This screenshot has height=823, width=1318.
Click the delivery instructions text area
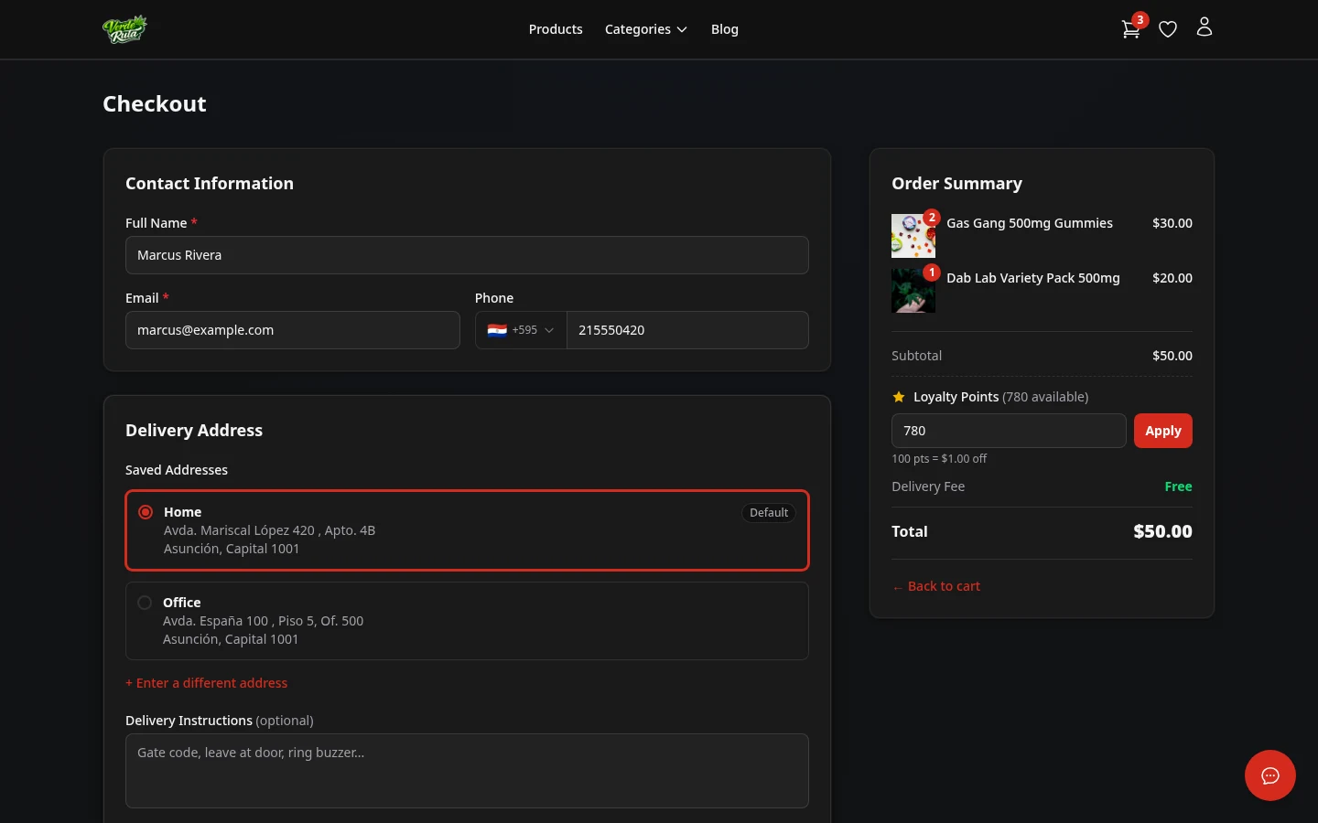(467, 771)
